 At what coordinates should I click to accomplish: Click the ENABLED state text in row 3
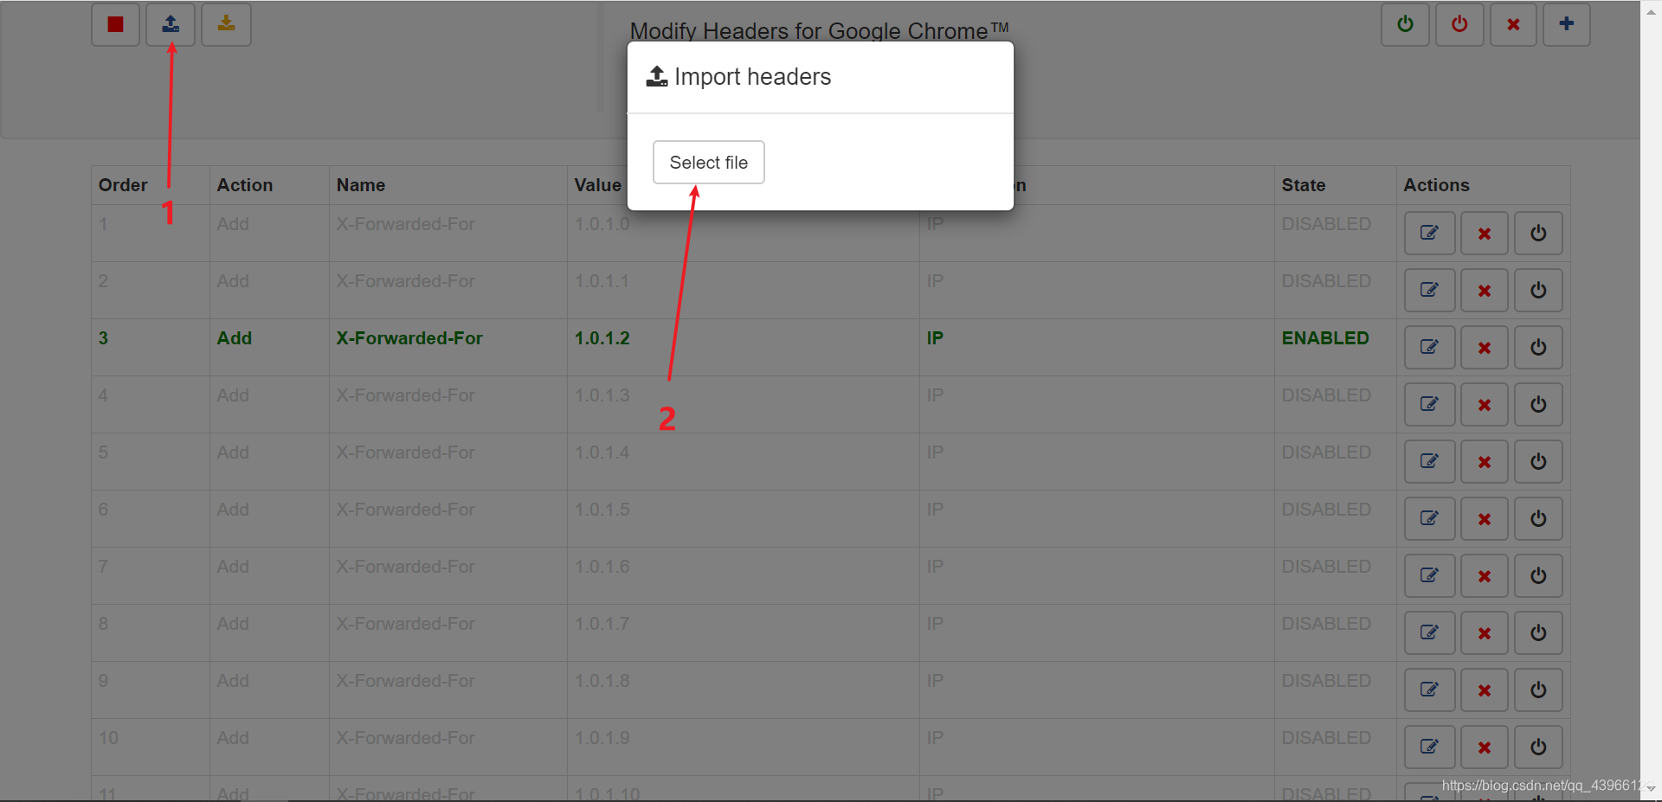click(1325, 338)
